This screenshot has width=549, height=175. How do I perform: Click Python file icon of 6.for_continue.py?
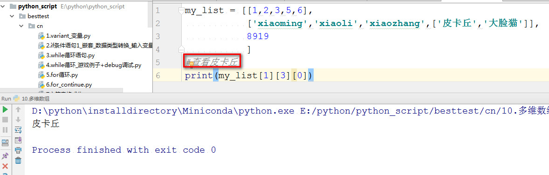coord(41,85)
